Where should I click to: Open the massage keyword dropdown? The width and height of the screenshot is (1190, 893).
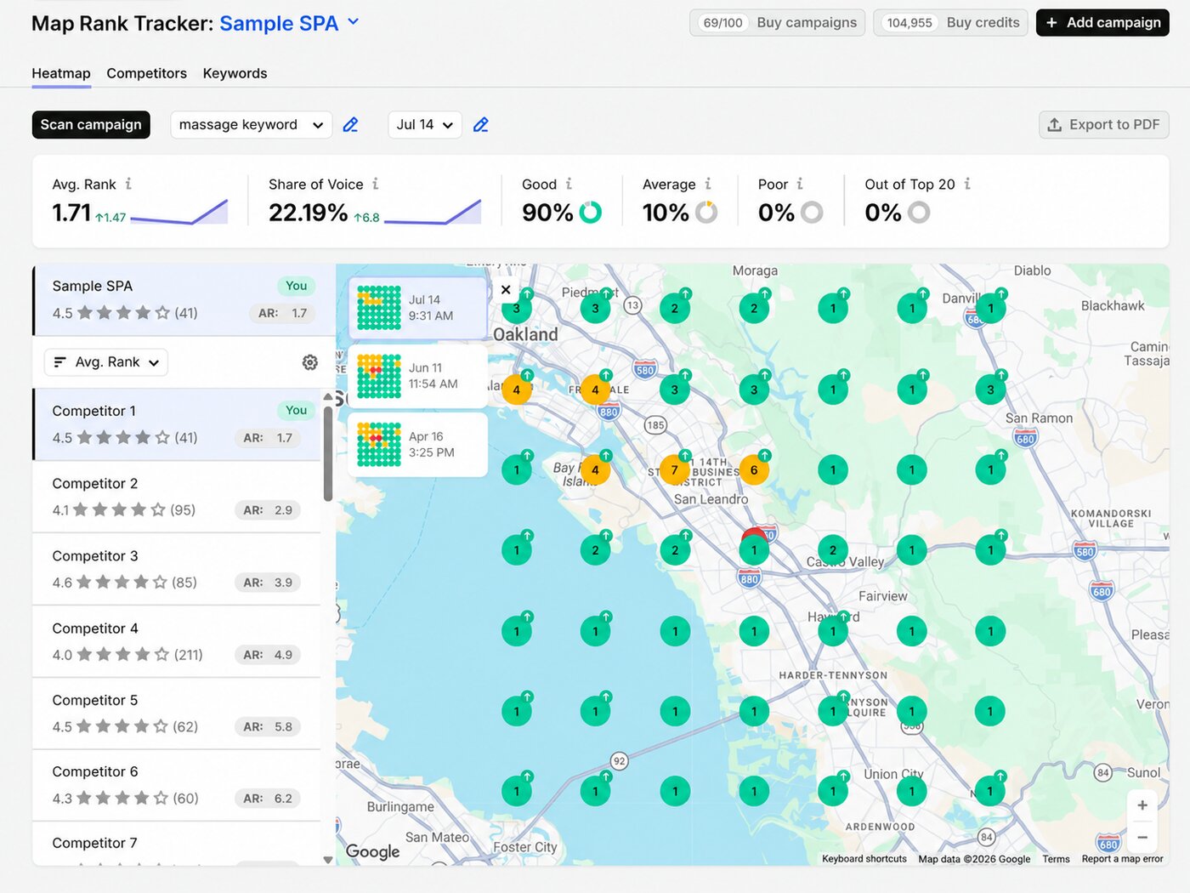[252, 125]
